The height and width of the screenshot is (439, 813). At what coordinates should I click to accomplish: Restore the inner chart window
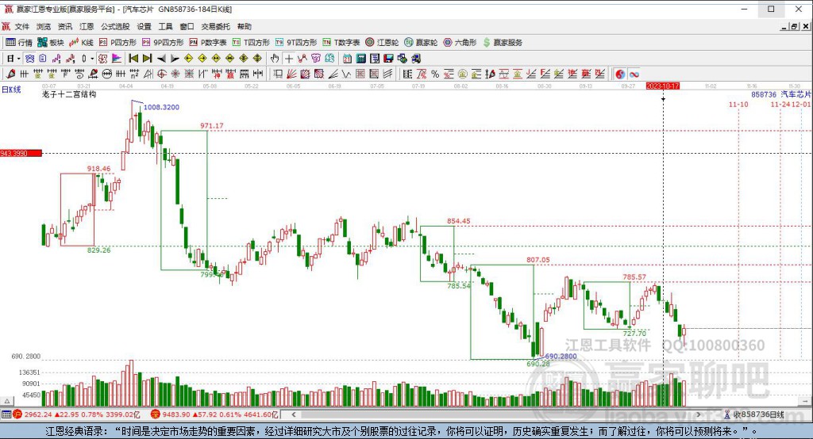click(x=794, y=26)
